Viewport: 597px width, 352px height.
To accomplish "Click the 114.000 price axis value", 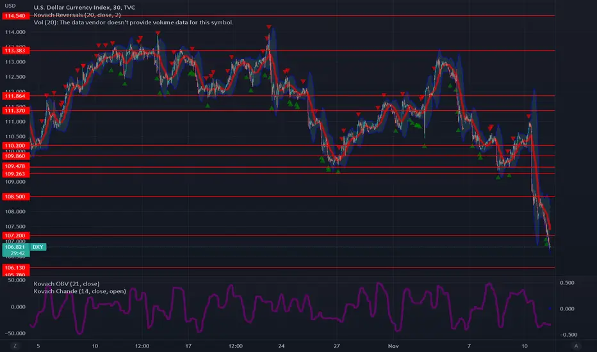I will [15, 32].
